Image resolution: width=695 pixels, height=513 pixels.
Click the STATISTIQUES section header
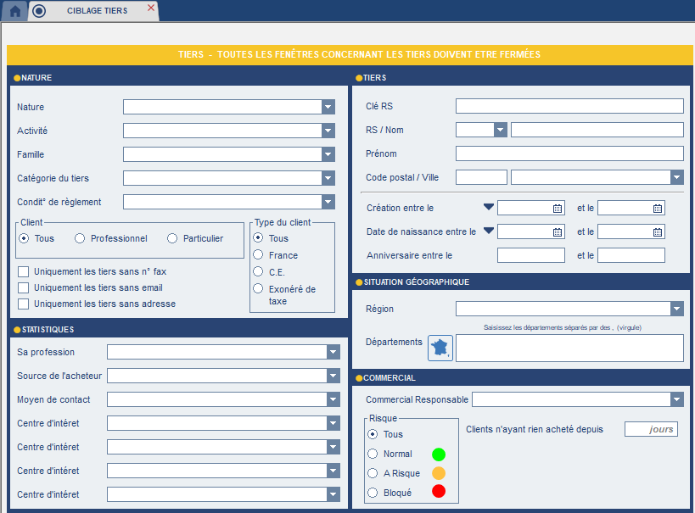[x=48, y=330]
